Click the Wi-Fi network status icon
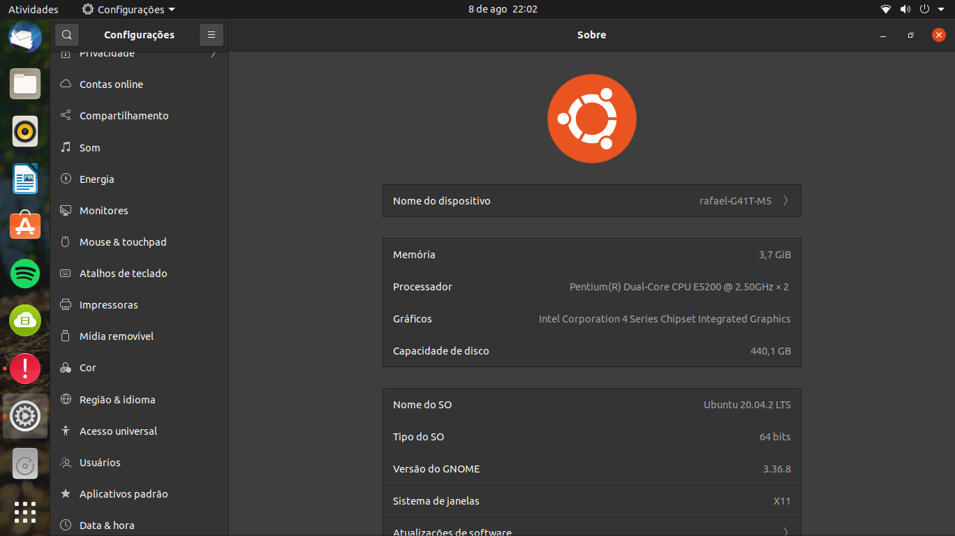Viewport: 955px width, 536px height. (x=886, y=9)
